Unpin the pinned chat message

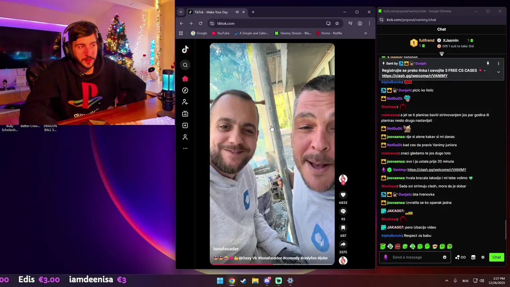[x=488, y=63]
